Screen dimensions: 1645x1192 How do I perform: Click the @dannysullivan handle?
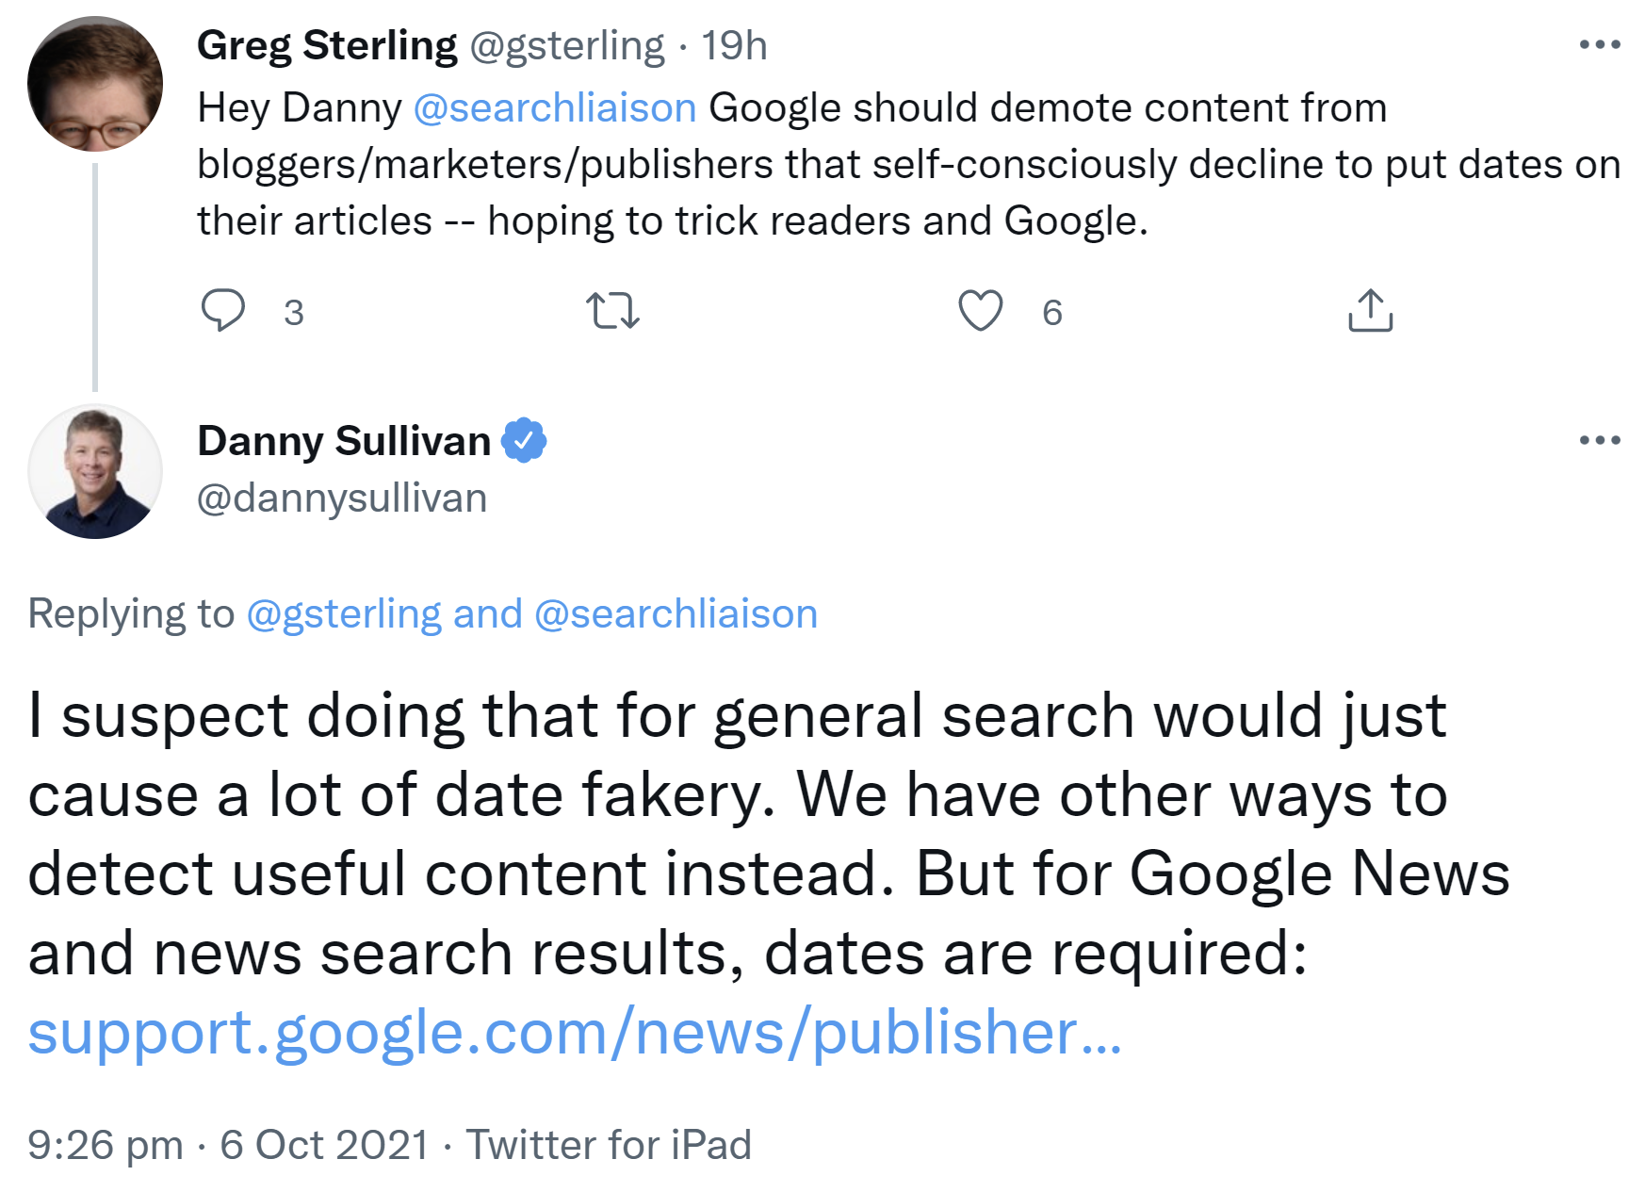click(342, 499)
